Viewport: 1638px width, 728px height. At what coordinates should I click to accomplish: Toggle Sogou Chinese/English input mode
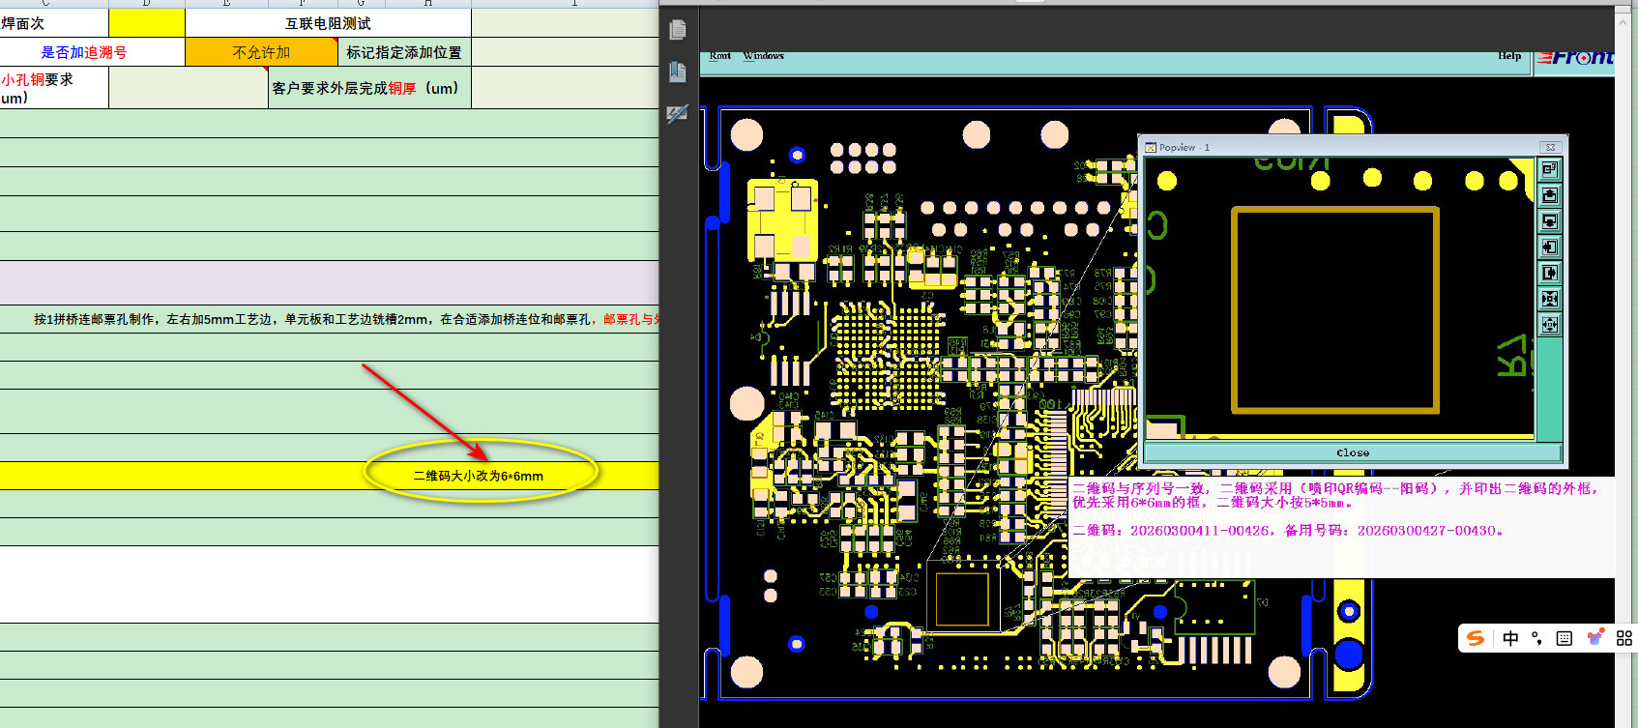1510,638
